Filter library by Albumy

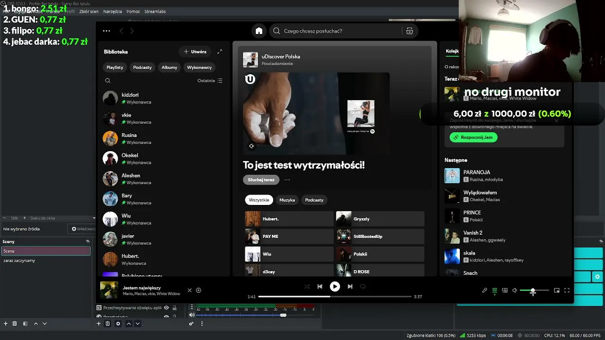tap(169, 68)
